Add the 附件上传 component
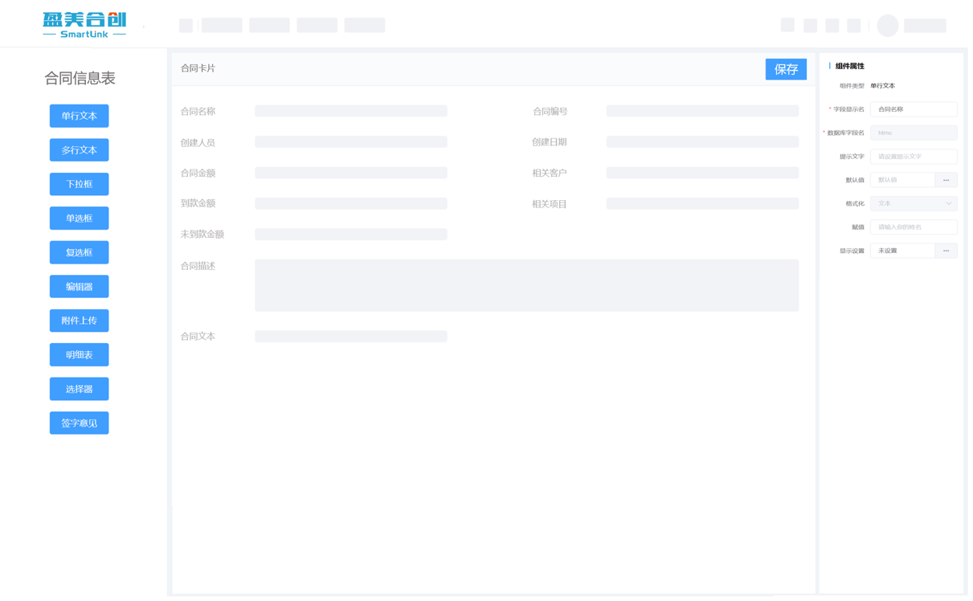Image resolution: width=973 pixels, height=601 pixels. (x=80, y=321)
